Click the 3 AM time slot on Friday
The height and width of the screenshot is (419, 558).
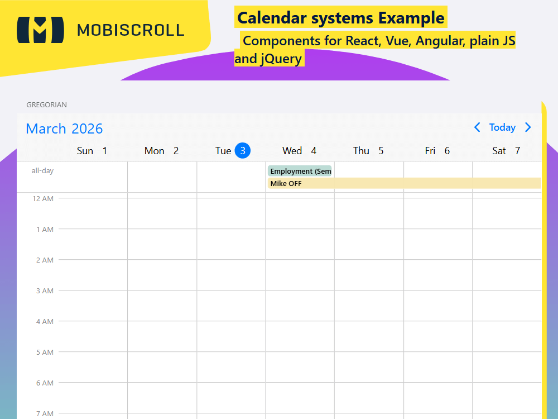(437, 304)
